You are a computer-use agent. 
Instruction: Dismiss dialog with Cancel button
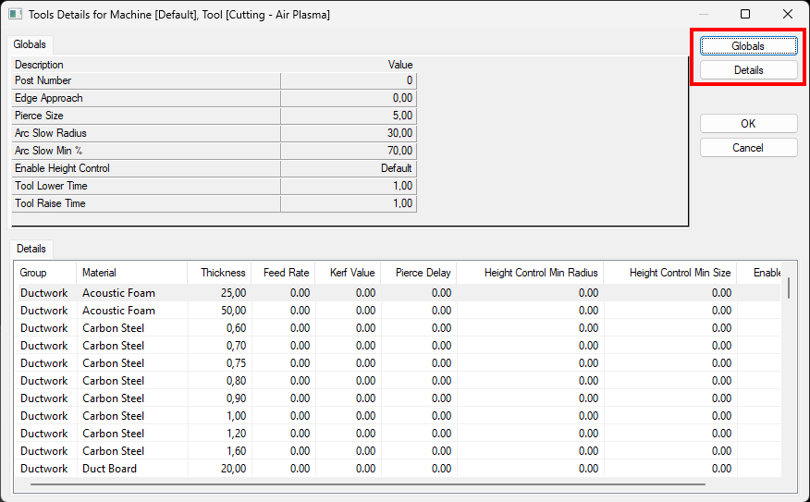(x=749, y=148)
